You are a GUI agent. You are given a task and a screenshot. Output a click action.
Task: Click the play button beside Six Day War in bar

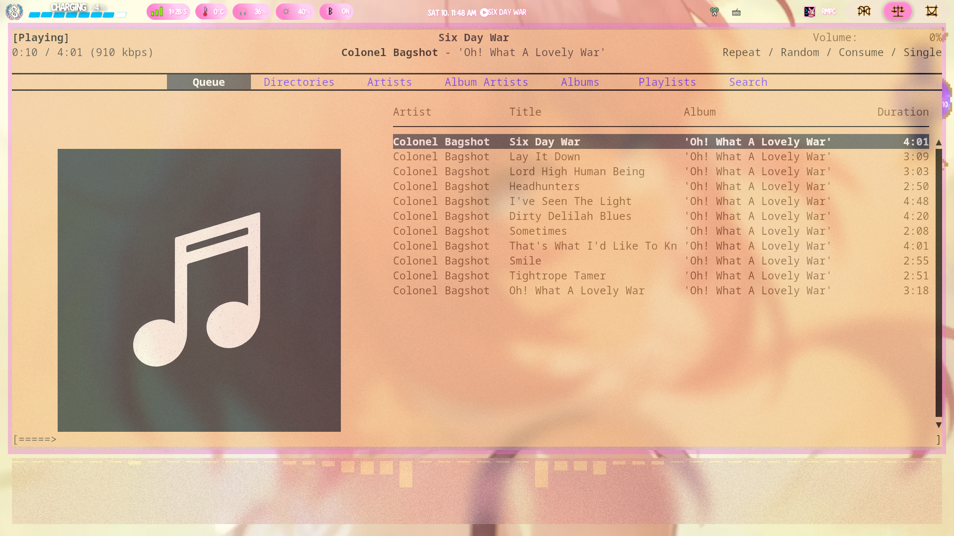484,12
